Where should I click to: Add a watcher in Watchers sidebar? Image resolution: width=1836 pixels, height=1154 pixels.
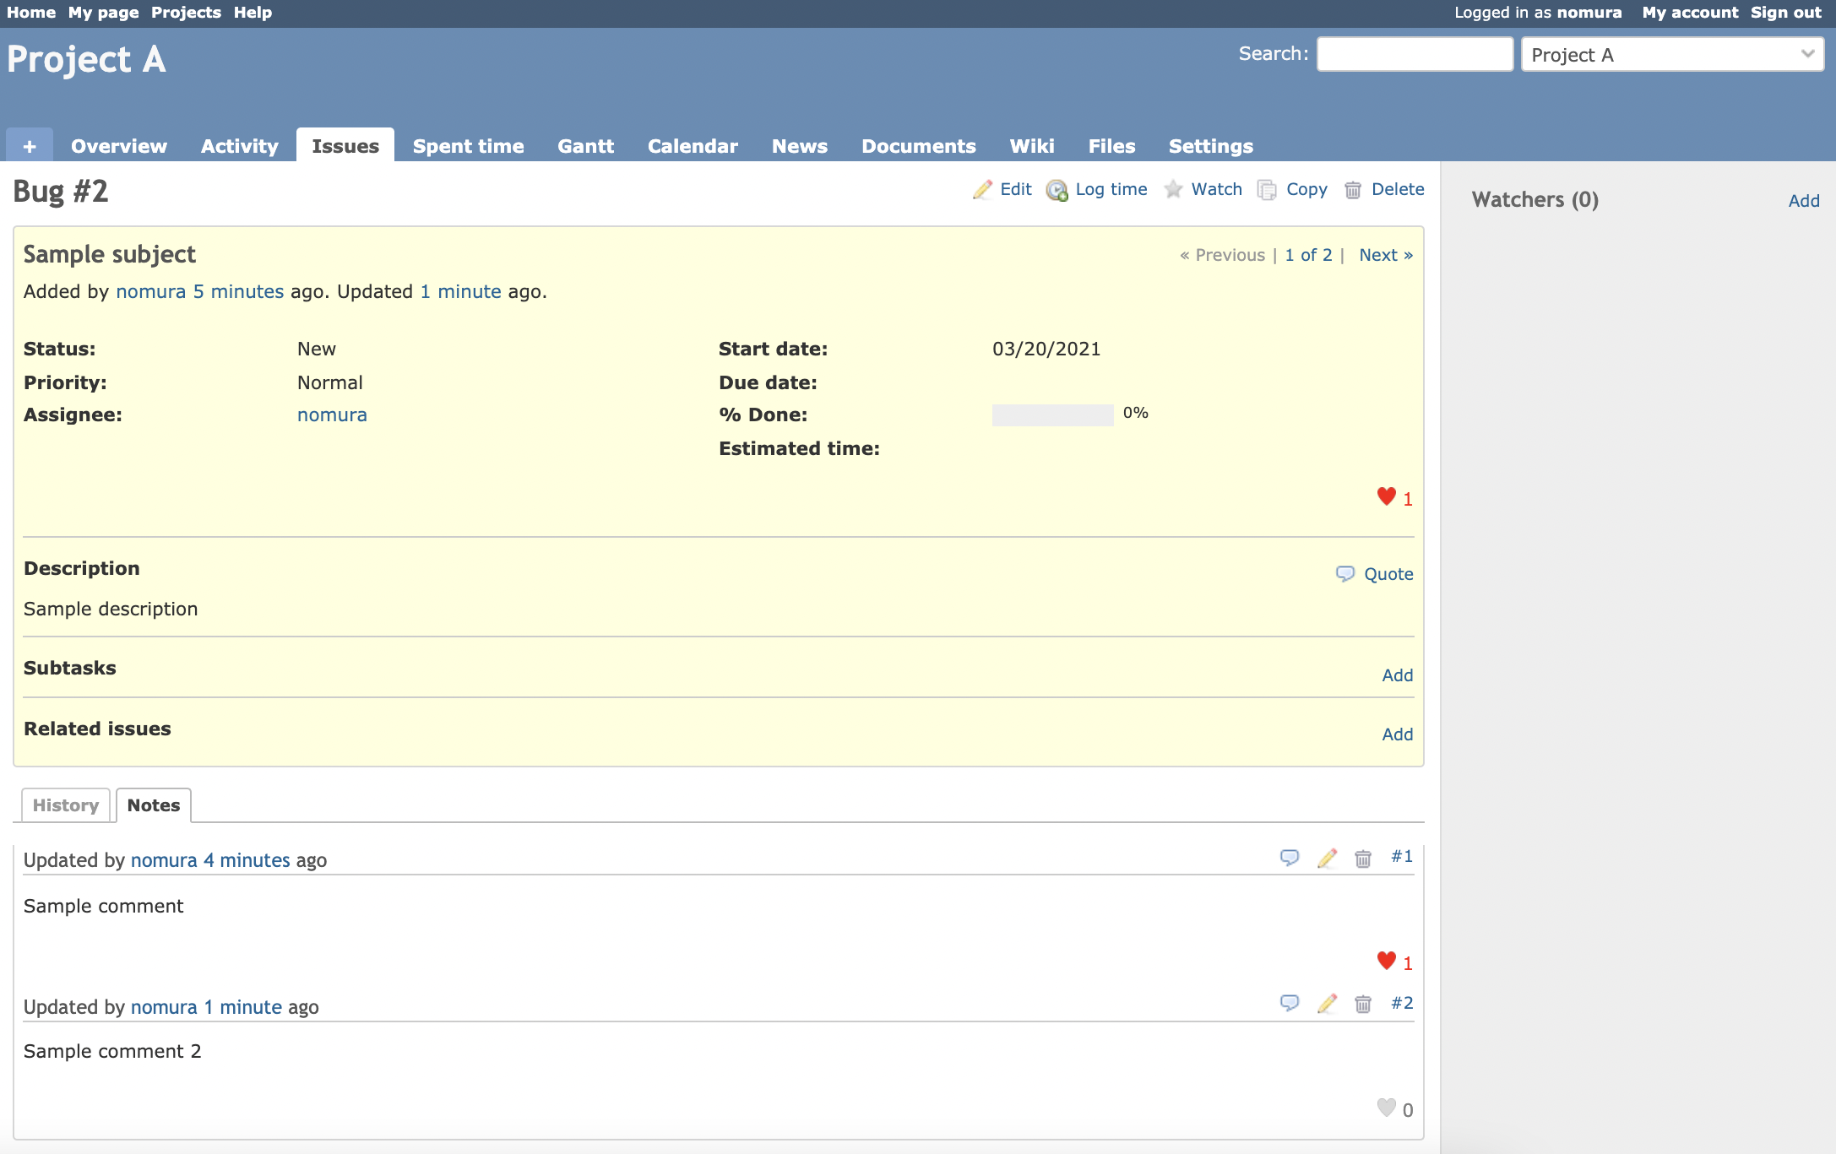click(x=1803, y=201)
